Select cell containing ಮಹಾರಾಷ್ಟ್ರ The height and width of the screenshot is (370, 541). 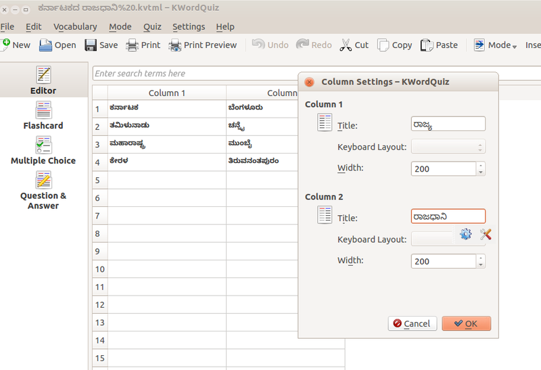(x=167, y=144)
